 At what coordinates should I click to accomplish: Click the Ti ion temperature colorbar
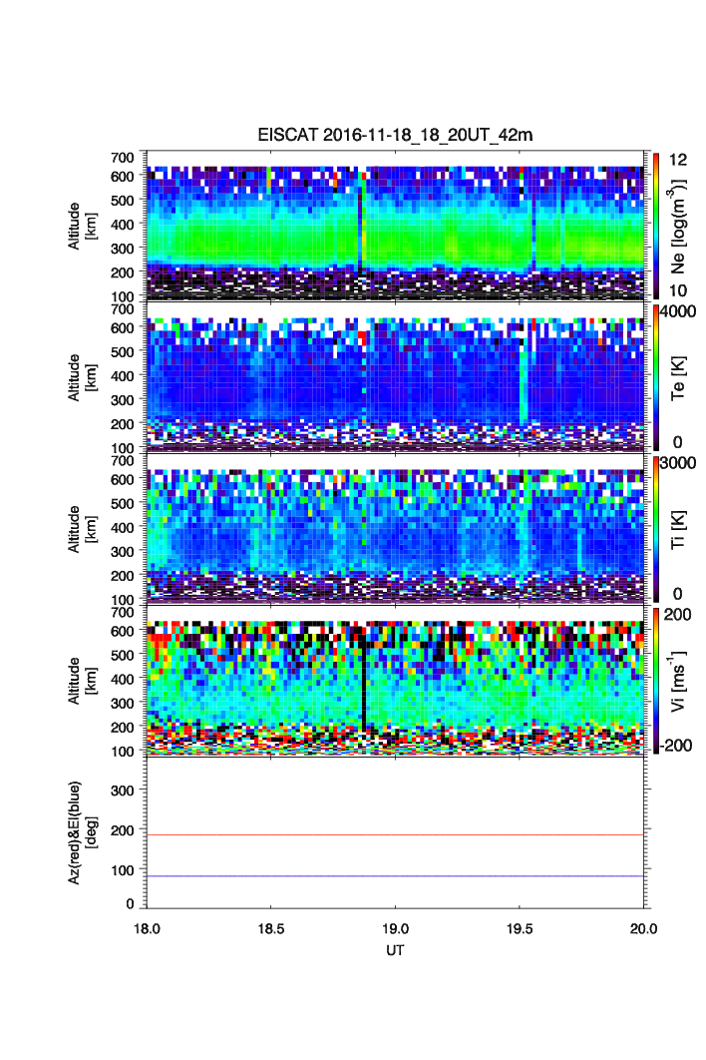click(x=656, y=529)
